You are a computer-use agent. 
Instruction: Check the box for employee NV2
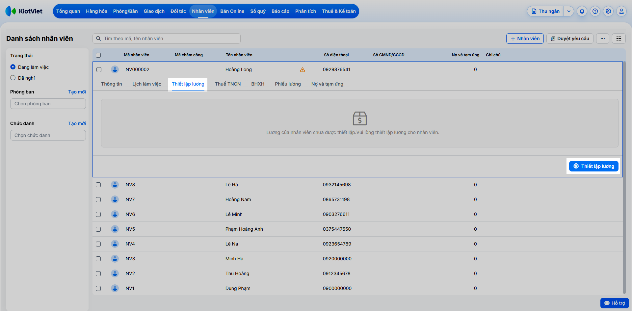point(98,273)
